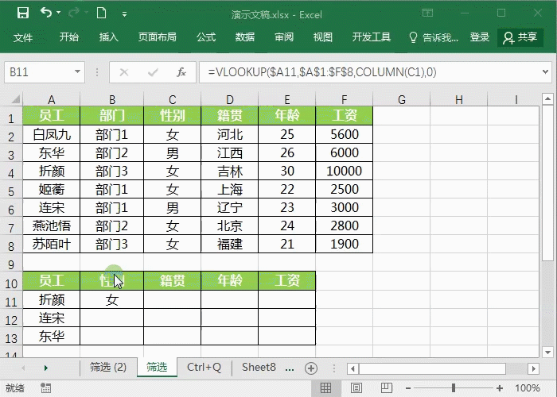The width and height of the screenshot is (557, 397).
Task: Switch to the 插入 ribbon tab
Action: click(109, 37)
